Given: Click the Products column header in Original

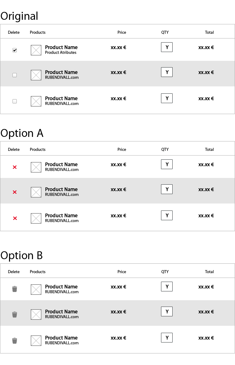Looking at the screenshot, I should coord(38,32).
